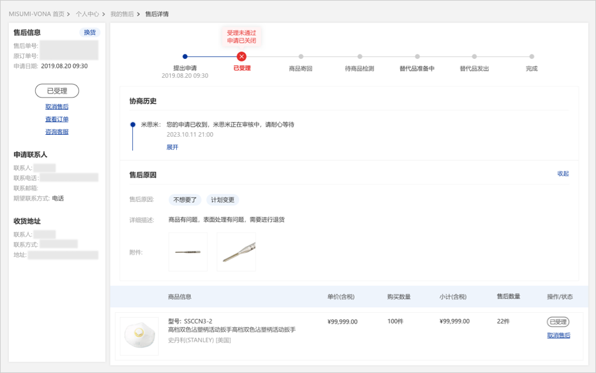Click the 换货 badge in after-sales info
The image size is (596, 373).
(x=90, y=33)
